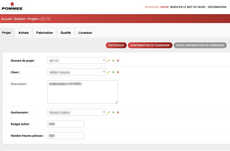Click Confirmation de commande button

(x=150, y=45)
